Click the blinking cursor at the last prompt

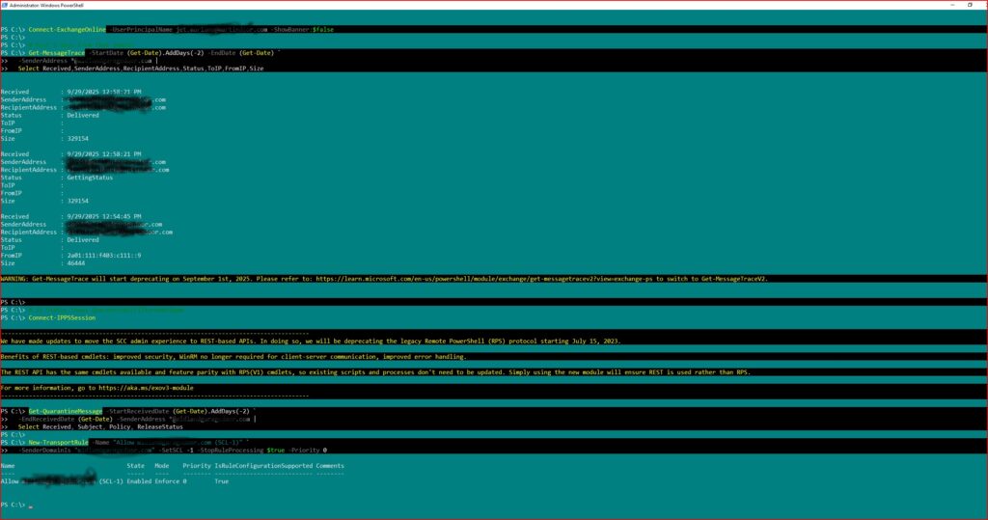pyautogui.click(x=31, y=506)
